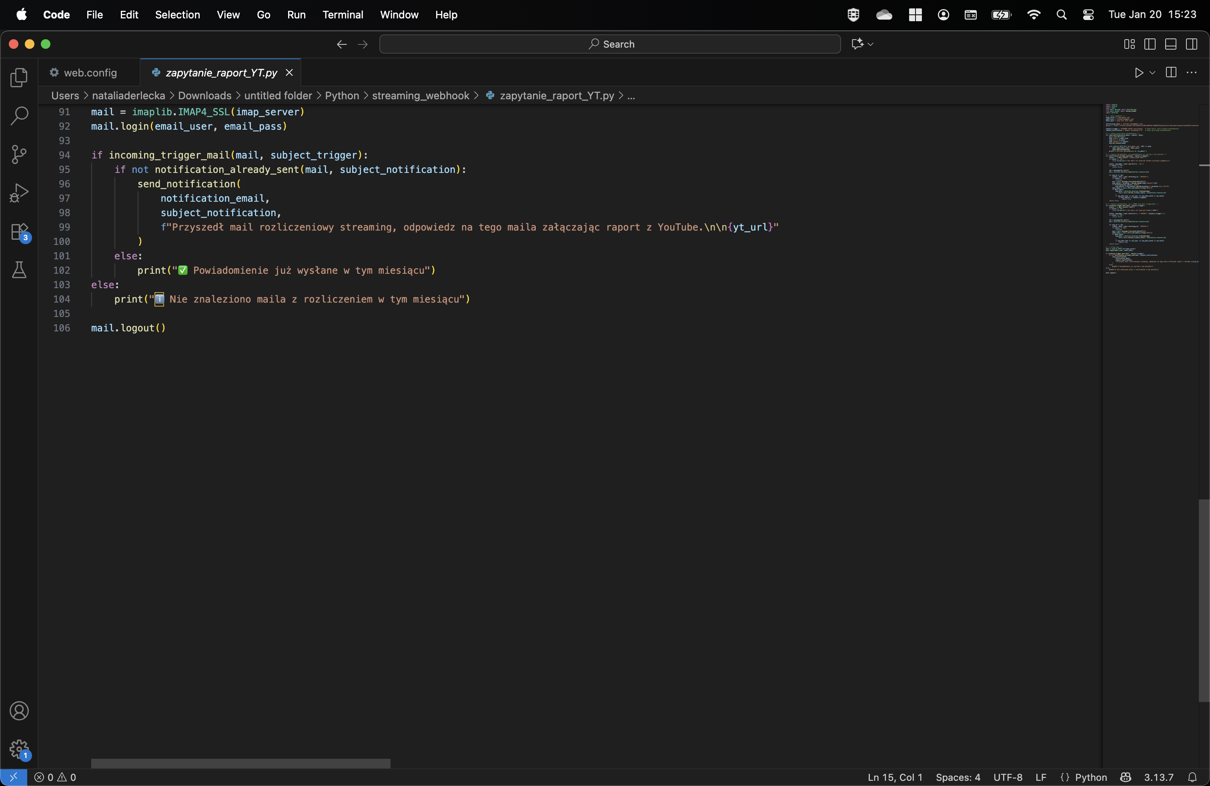Expand the run button dropdown arrow

click(1152, 73)
